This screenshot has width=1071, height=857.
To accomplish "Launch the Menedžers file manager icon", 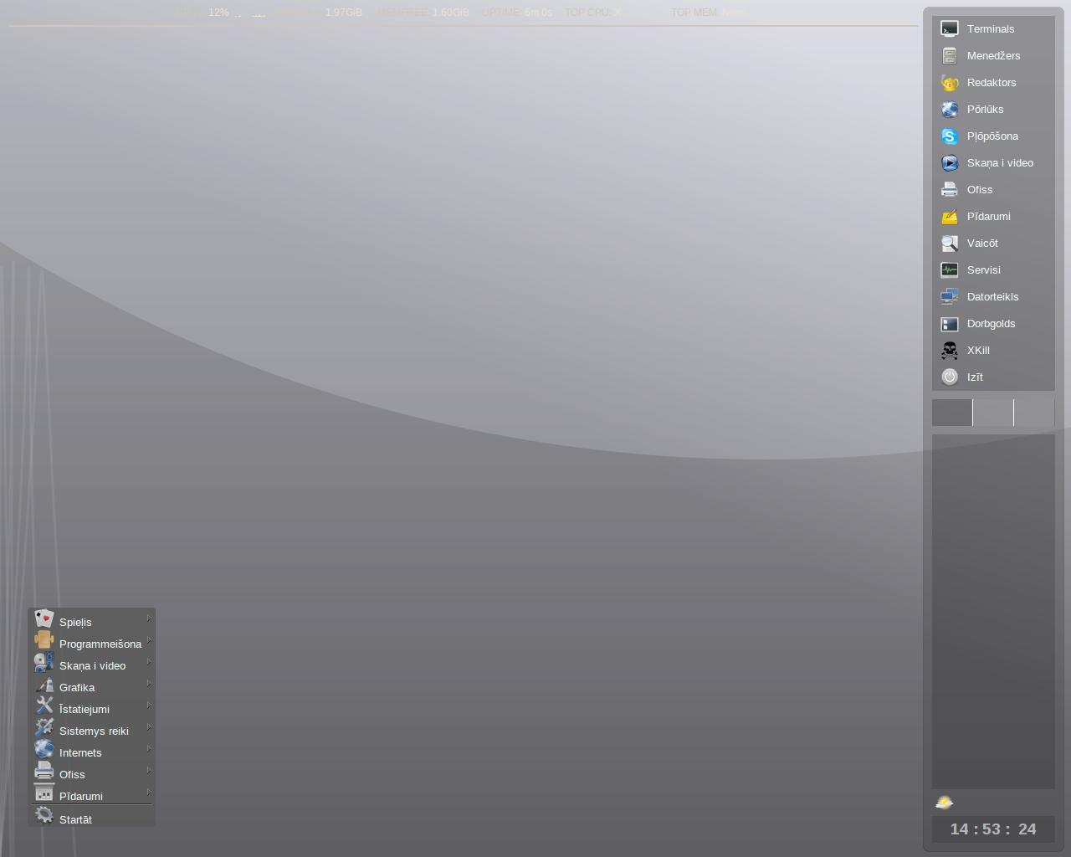I will (x=950, y=56).
